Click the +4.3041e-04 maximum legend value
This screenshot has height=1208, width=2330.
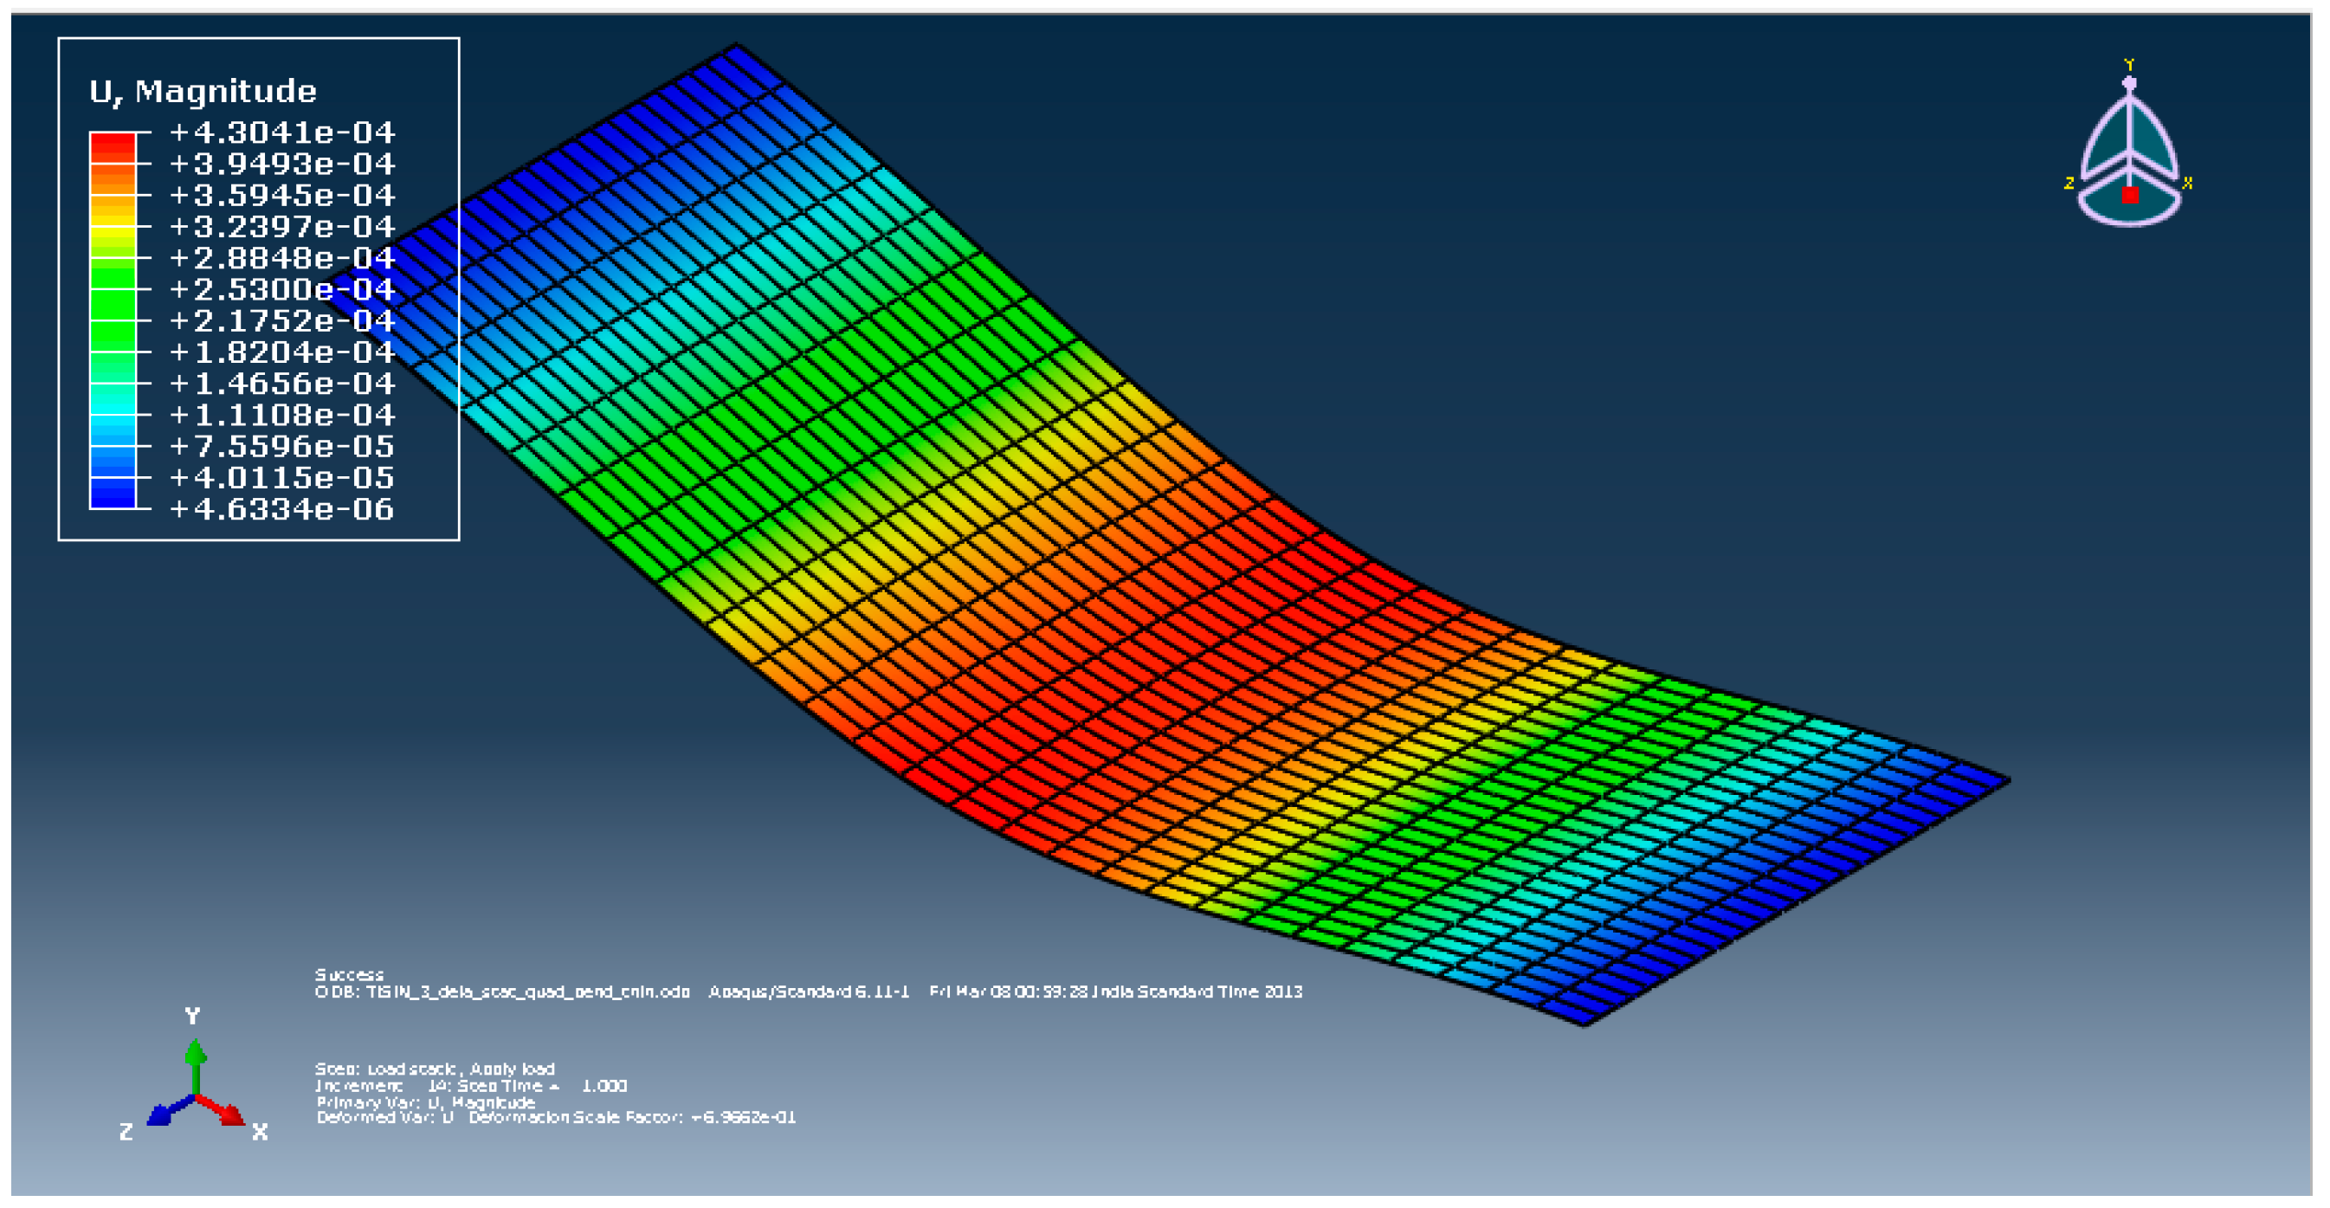tap(282, 133)
